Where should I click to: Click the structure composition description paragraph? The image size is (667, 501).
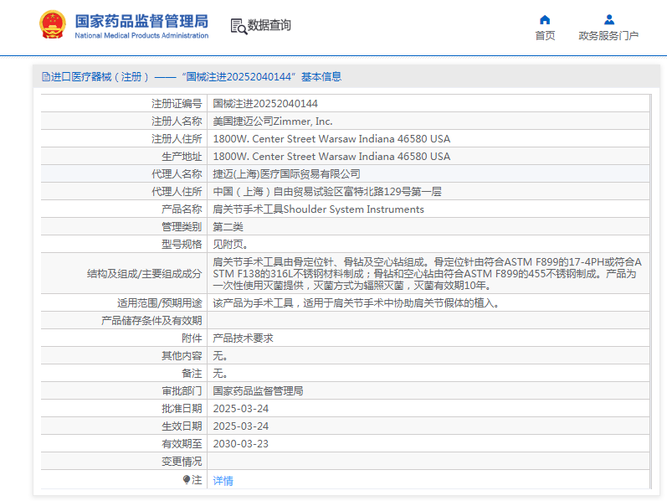point(427,273)
